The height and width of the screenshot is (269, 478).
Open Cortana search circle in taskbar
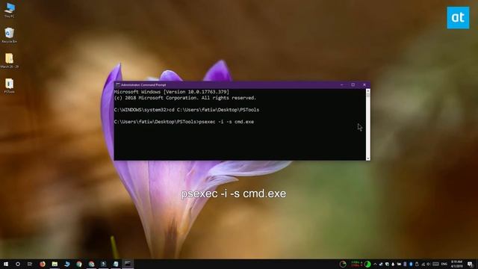coord(18,264)
